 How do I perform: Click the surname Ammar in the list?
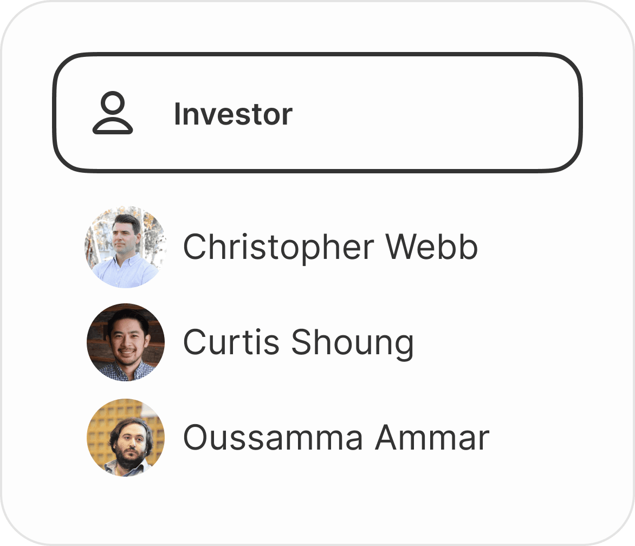(432, 438)
